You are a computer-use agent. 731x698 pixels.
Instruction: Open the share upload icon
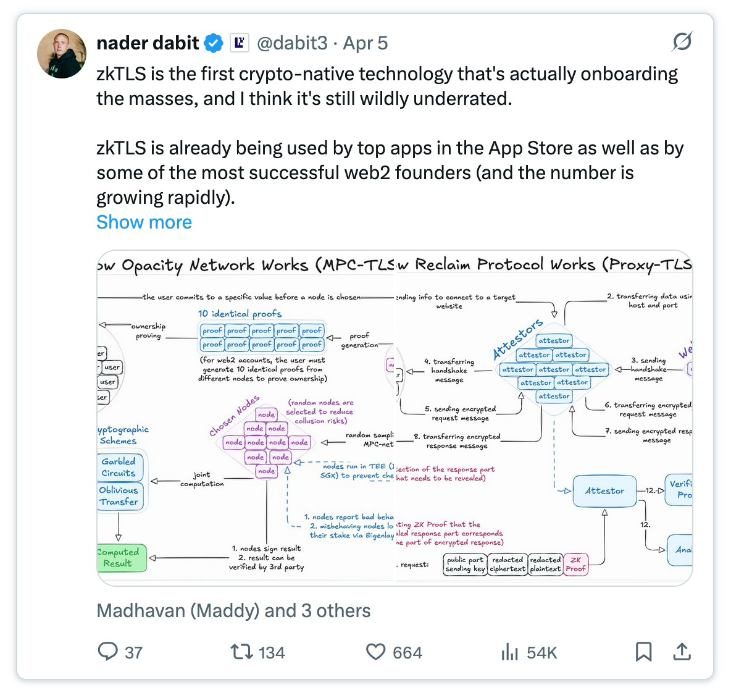click(682, 651)
